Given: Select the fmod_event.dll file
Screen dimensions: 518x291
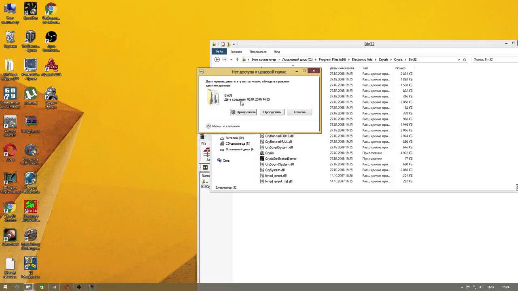Looking at the screenshot, I should pyautogui.click(x=276, y=176).
